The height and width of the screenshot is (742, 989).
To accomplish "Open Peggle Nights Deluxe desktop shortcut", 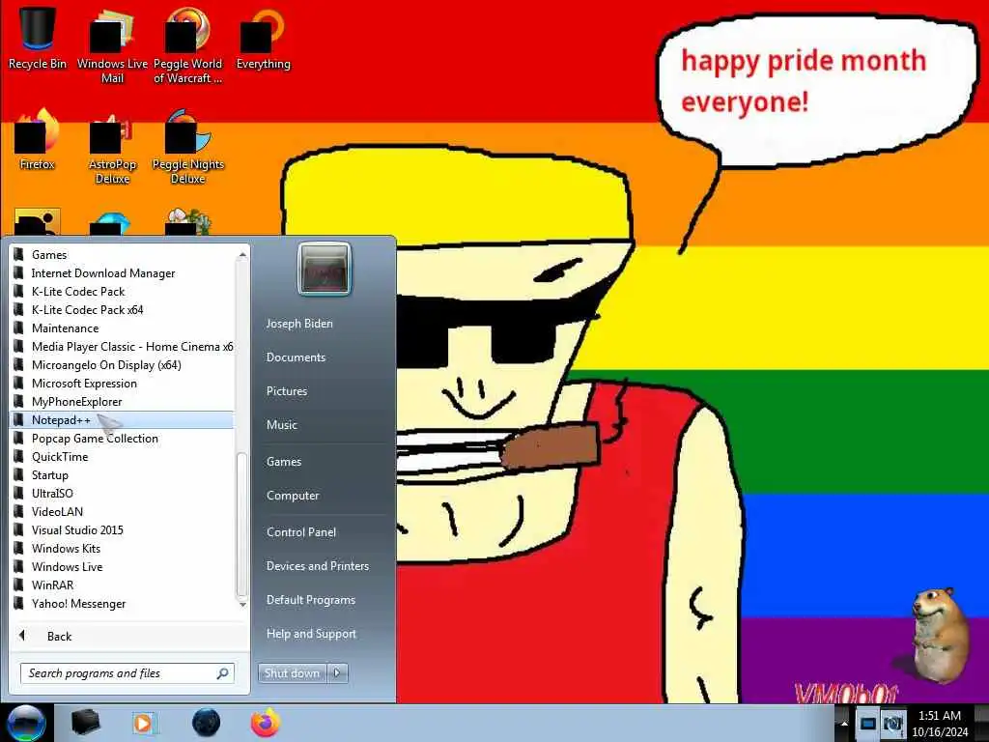I will coord(187,147).
